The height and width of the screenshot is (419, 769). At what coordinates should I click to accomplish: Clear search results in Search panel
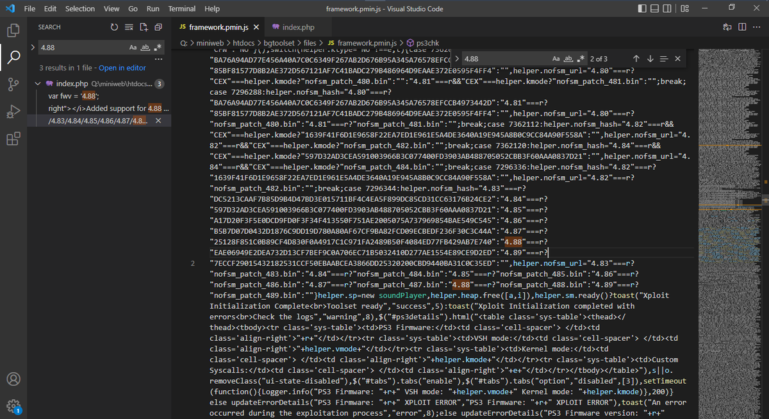[x=129, y=28]
